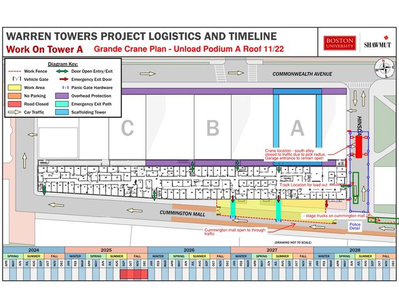The height and width of the screenshot is (308, 399).
Task: Click the Commonwealth Avenue street label
Action: tap(302, 74)
